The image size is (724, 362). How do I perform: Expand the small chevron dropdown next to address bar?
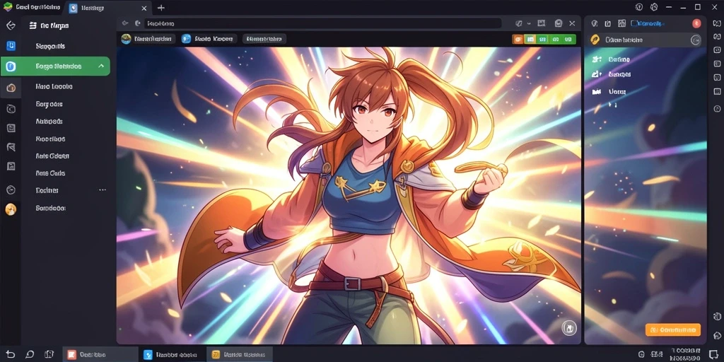(x=529, y=23)
